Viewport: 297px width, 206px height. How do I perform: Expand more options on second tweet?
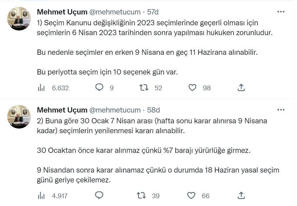tap(281, 110)
